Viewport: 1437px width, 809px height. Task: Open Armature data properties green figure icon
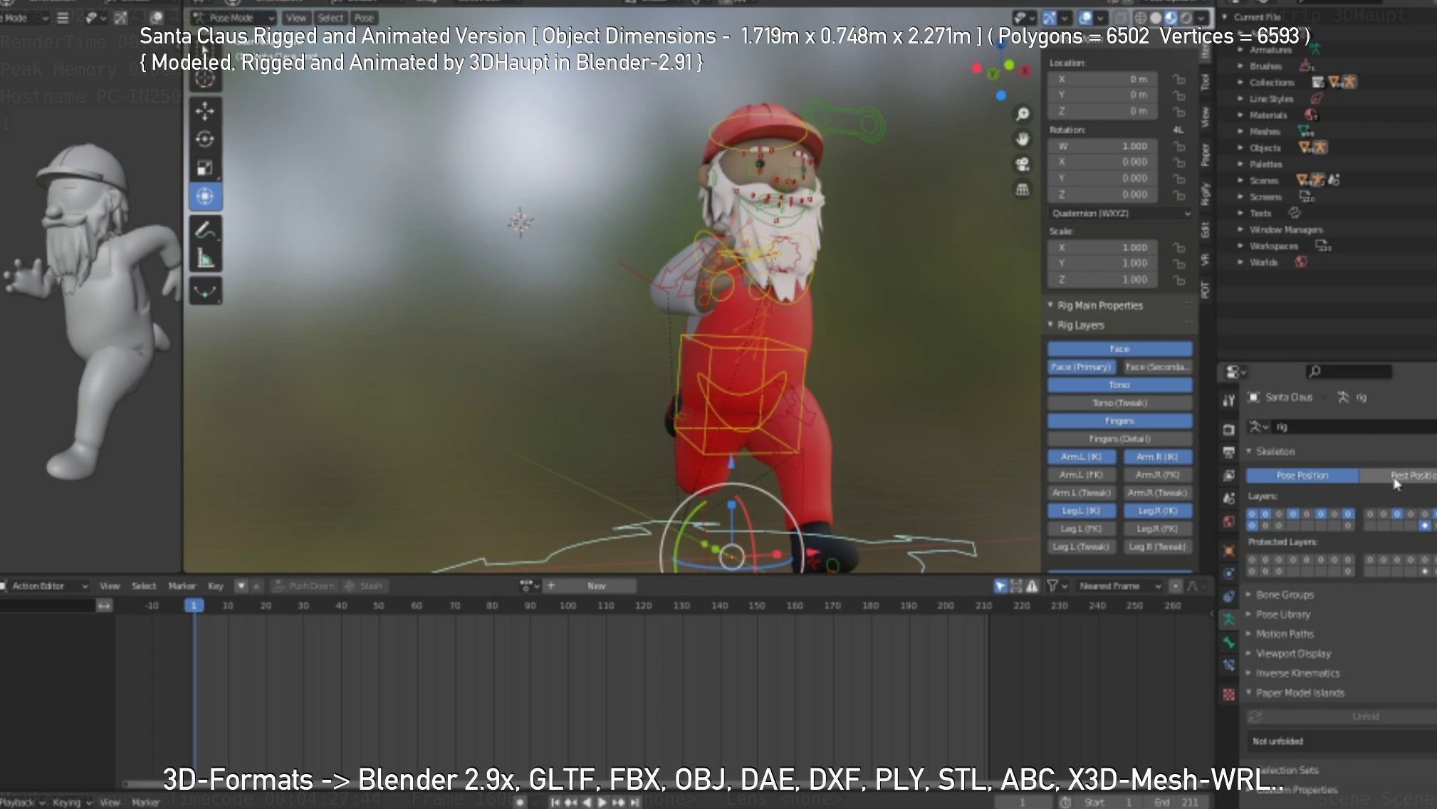(x=1229, y=620)
